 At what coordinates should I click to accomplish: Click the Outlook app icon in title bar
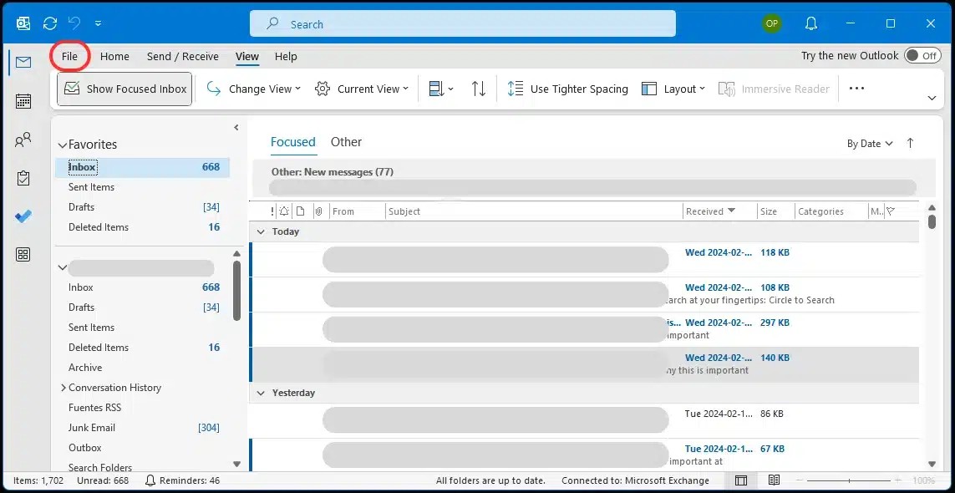click(x=23, y=23)
